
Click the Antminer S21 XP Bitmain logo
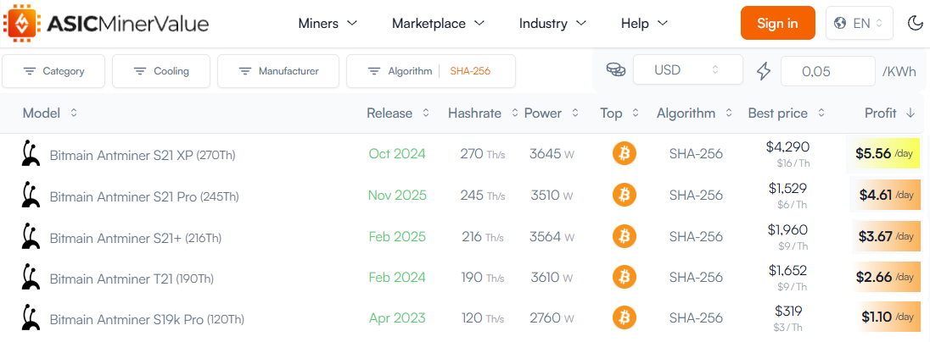click(x=30, y=154)
